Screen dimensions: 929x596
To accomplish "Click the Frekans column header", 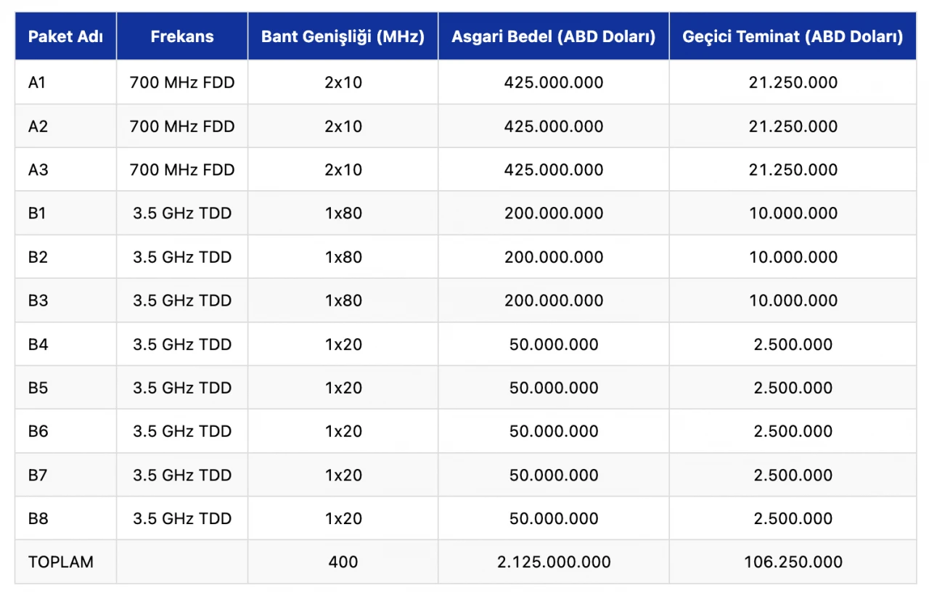I will [182, 36].
